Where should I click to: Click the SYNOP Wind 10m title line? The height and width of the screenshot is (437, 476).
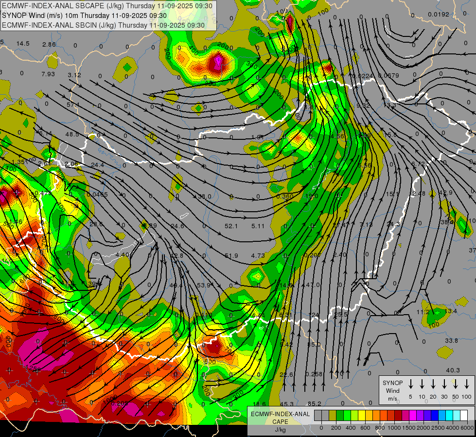pyautogui.click(x=85, y=16)
